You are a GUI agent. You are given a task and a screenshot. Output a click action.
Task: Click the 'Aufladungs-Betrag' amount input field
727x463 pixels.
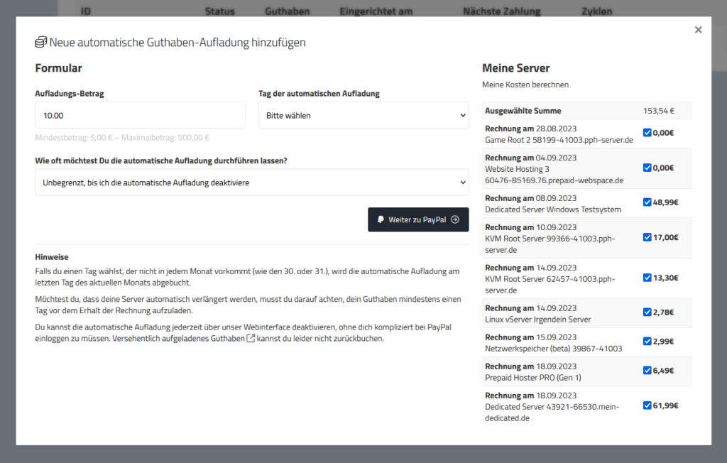[140, 115]
